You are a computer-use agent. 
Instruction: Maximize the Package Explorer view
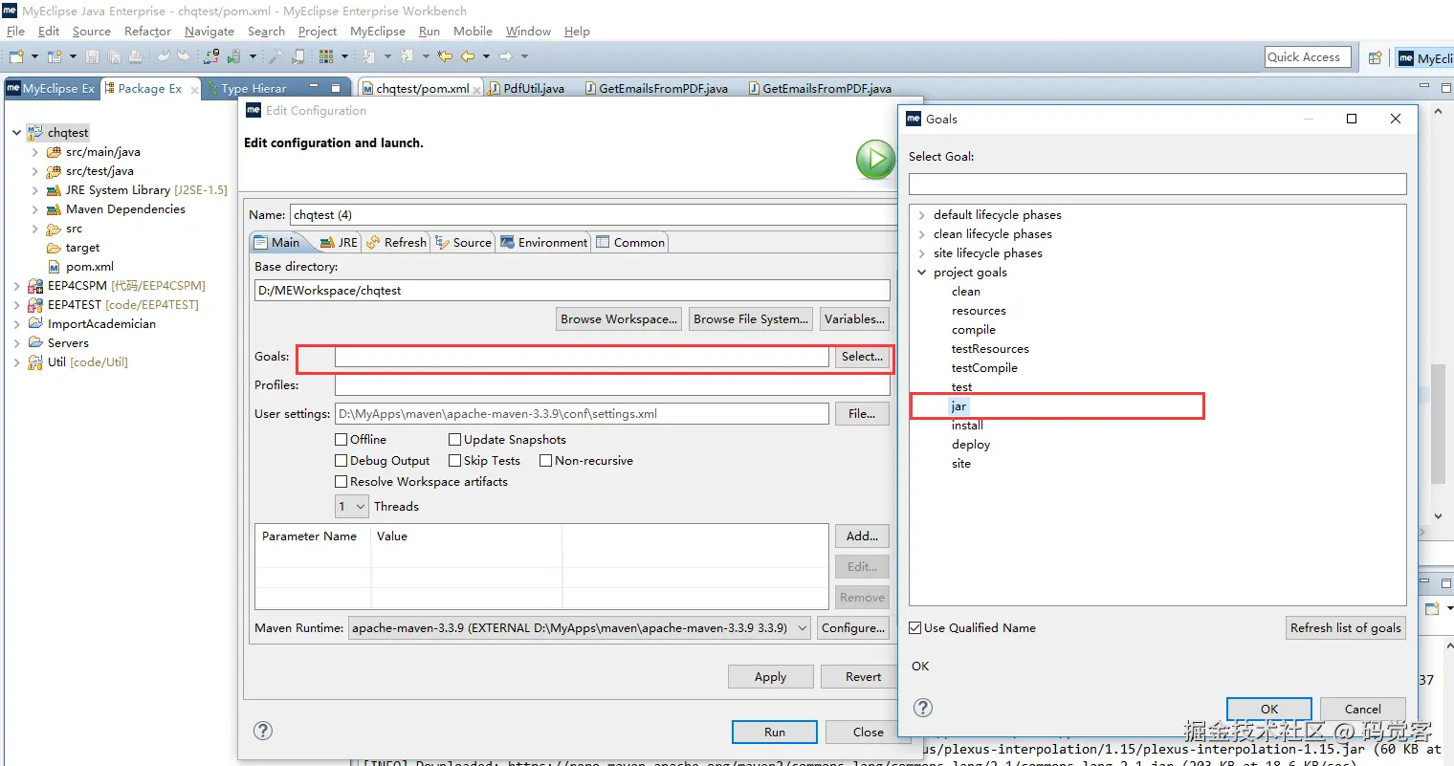(336, 88)
